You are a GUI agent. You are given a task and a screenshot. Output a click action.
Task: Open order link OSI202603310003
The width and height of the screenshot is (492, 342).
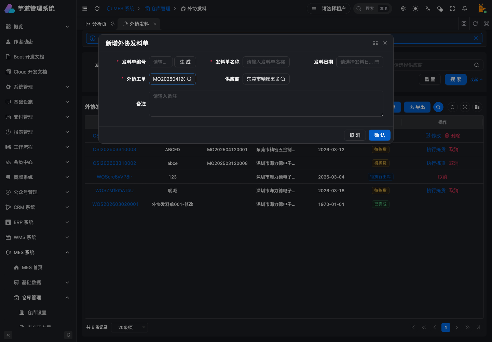click(x=114, y=149)
